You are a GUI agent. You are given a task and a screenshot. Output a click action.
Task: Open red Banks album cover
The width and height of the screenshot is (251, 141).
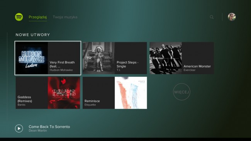tap(64, 93)
